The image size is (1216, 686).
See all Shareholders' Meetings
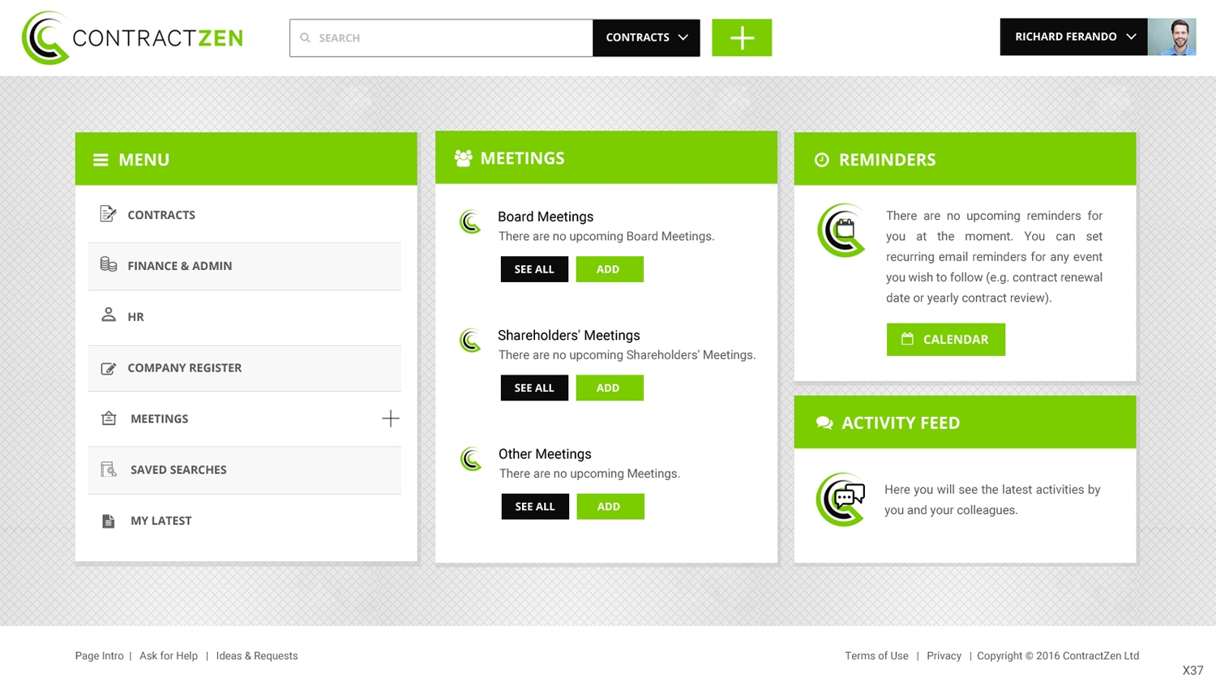534,388
